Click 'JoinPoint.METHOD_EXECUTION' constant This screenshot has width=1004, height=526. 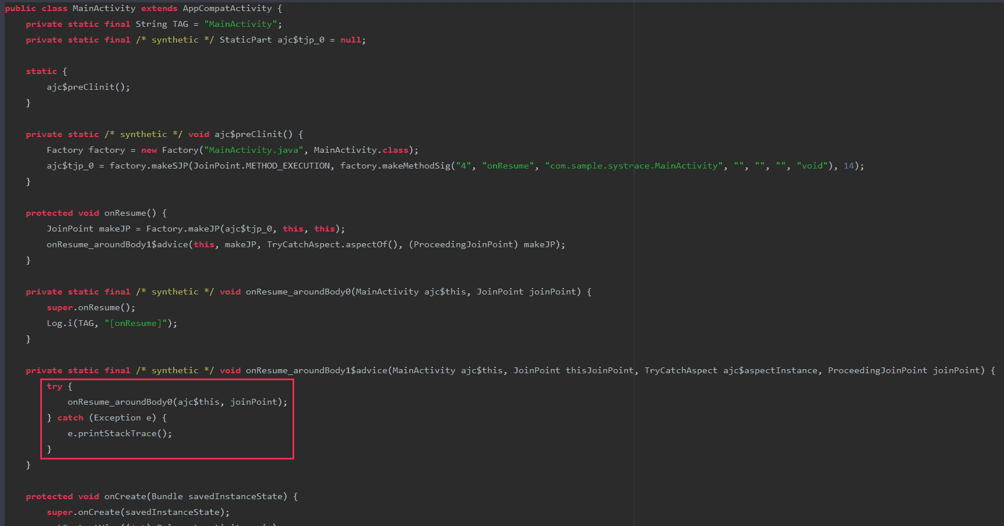click(x=262, y=166)
